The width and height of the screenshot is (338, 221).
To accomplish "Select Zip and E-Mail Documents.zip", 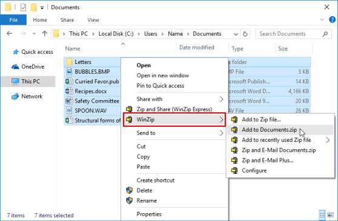I will point(280,150).
